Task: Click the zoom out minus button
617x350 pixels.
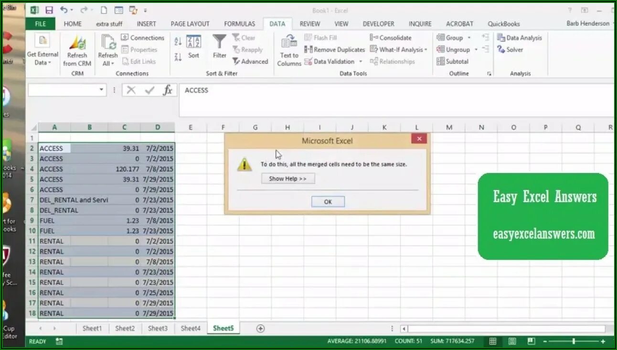Action: tap(544, 341)
